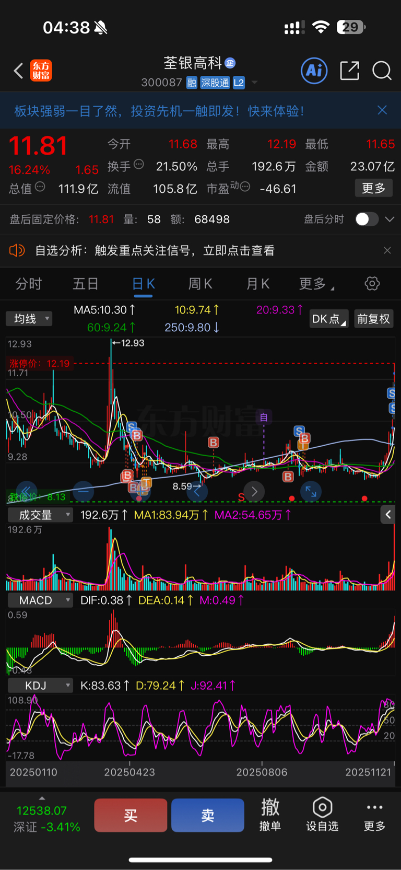Image resolution: width=401 pixels, height=870 pixels.
Task: Tap the 涨停价: 12.19 label
Action: point(39,364)
